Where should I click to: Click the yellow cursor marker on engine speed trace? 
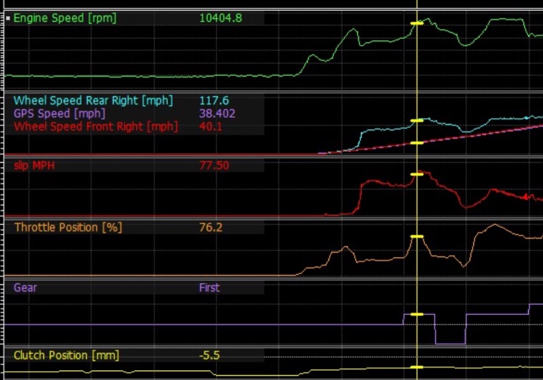(417, 24)
